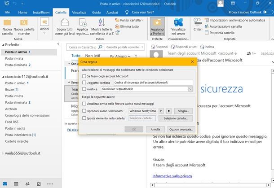Switch to Mail view icon
Image resolution: width=274 pixels, height=188 pixels.
point(5,184)
